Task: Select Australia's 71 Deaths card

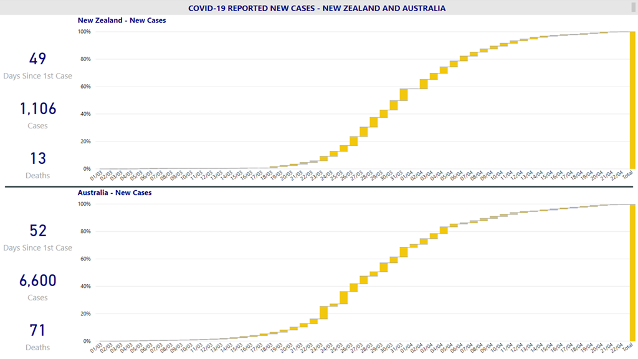Action: [38, 337]
